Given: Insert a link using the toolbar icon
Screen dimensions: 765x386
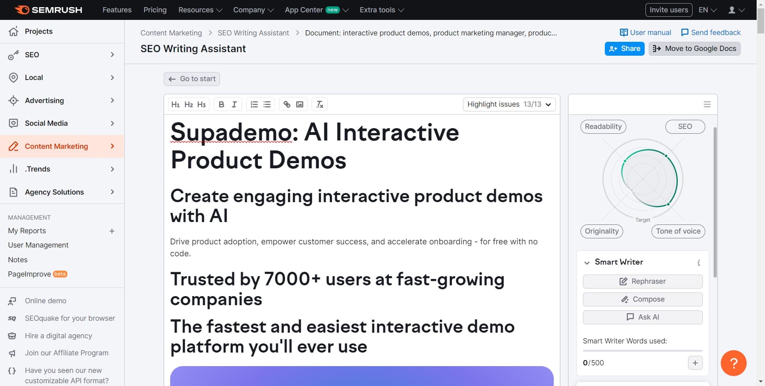Looking at the screenshot, I should [286, 104].
